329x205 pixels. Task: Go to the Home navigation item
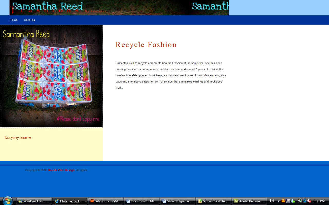[14, 20]
